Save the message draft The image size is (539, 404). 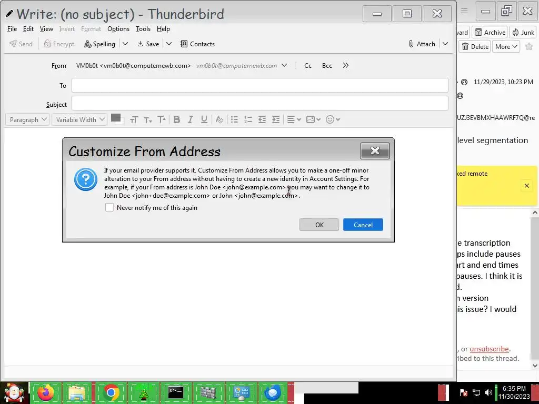click(148, 44)
